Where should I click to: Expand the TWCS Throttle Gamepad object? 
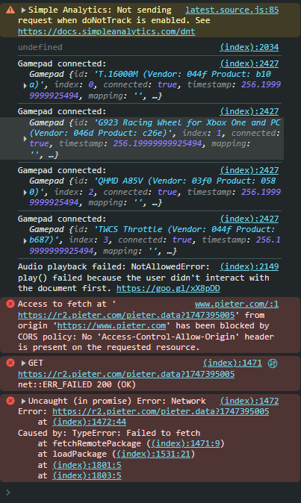[25, 241]
